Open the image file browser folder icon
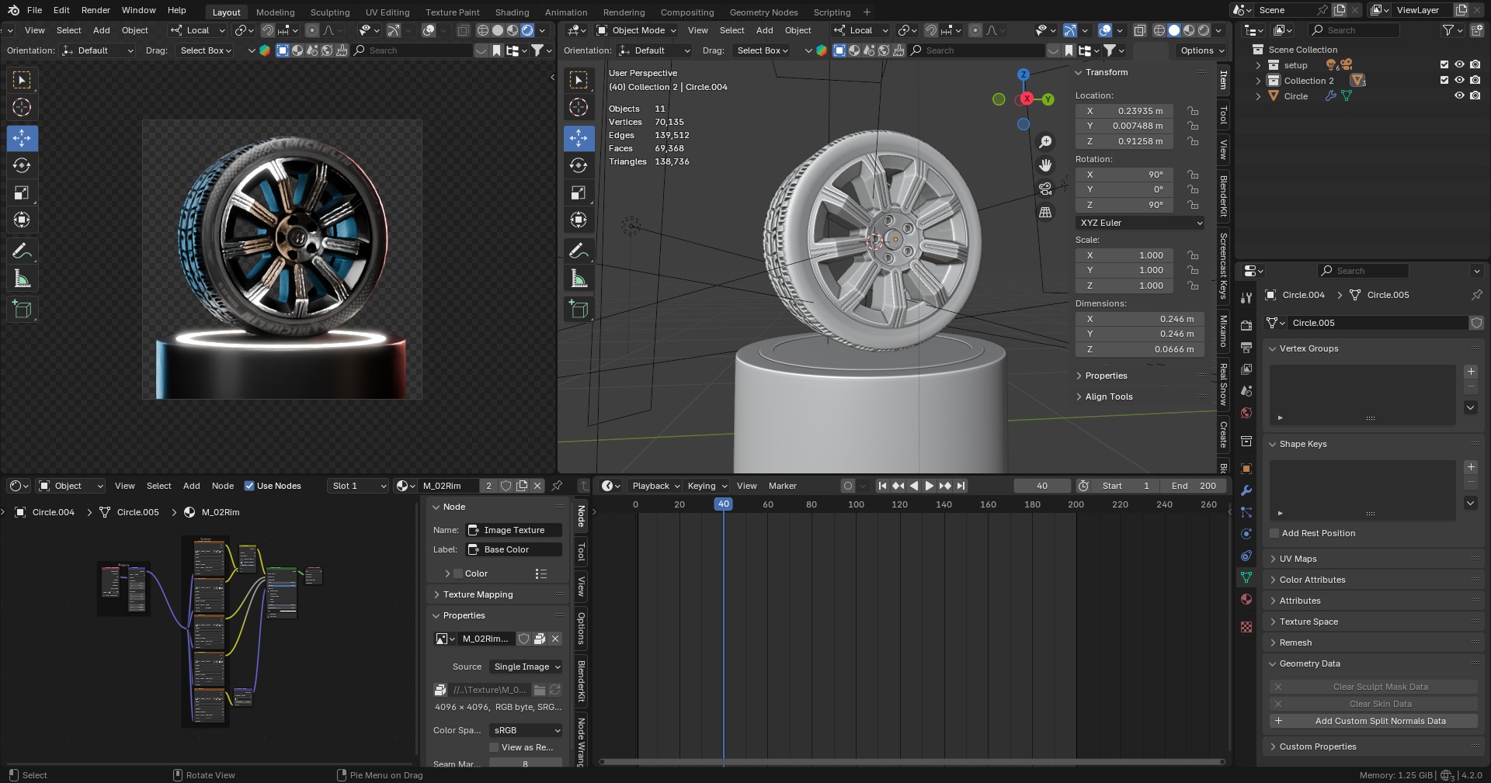 (x=540, y=690)
